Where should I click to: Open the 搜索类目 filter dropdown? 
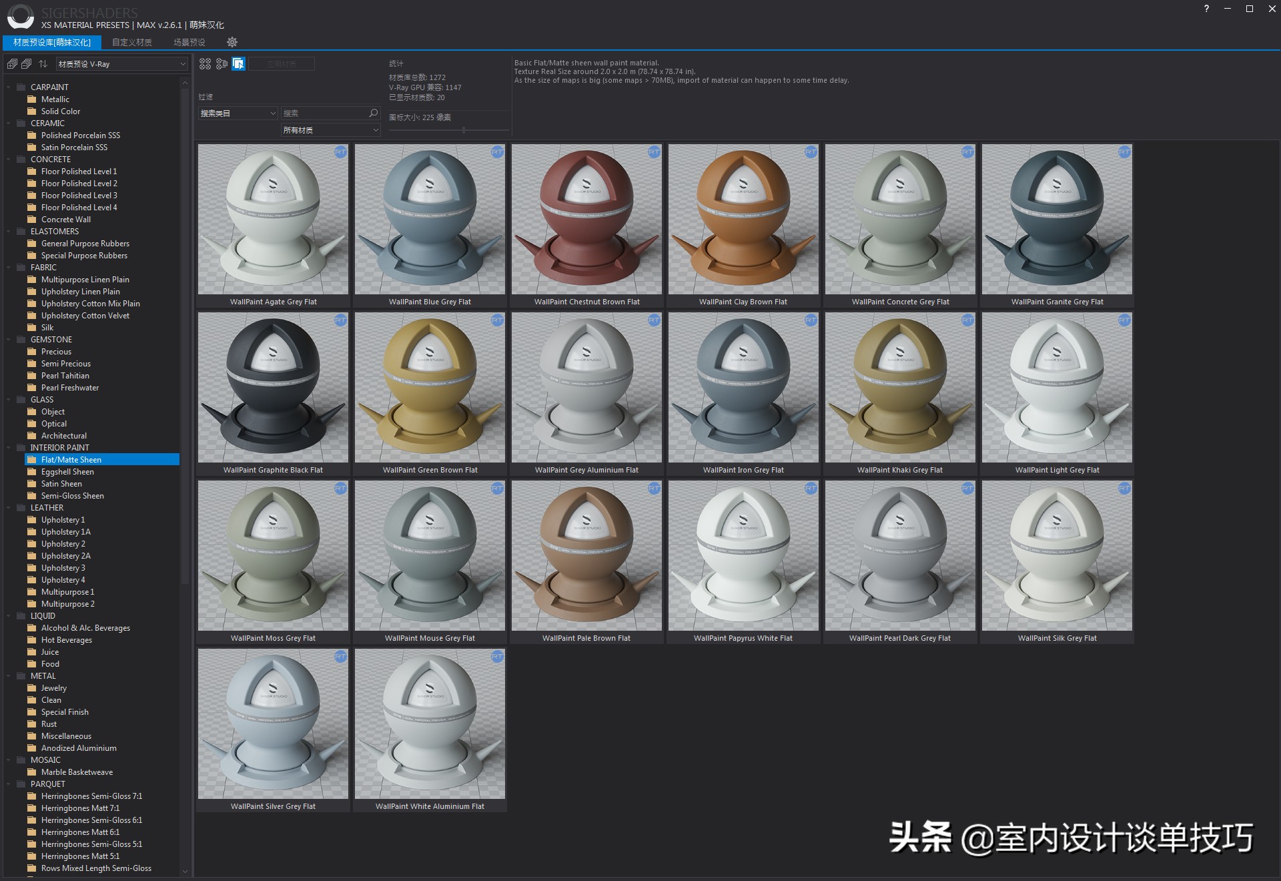click(237, 113)
